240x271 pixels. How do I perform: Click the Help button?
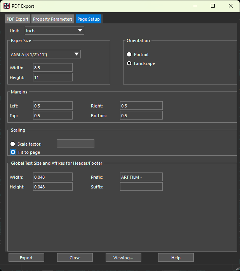pyautogui.click(x=176, y=257)
